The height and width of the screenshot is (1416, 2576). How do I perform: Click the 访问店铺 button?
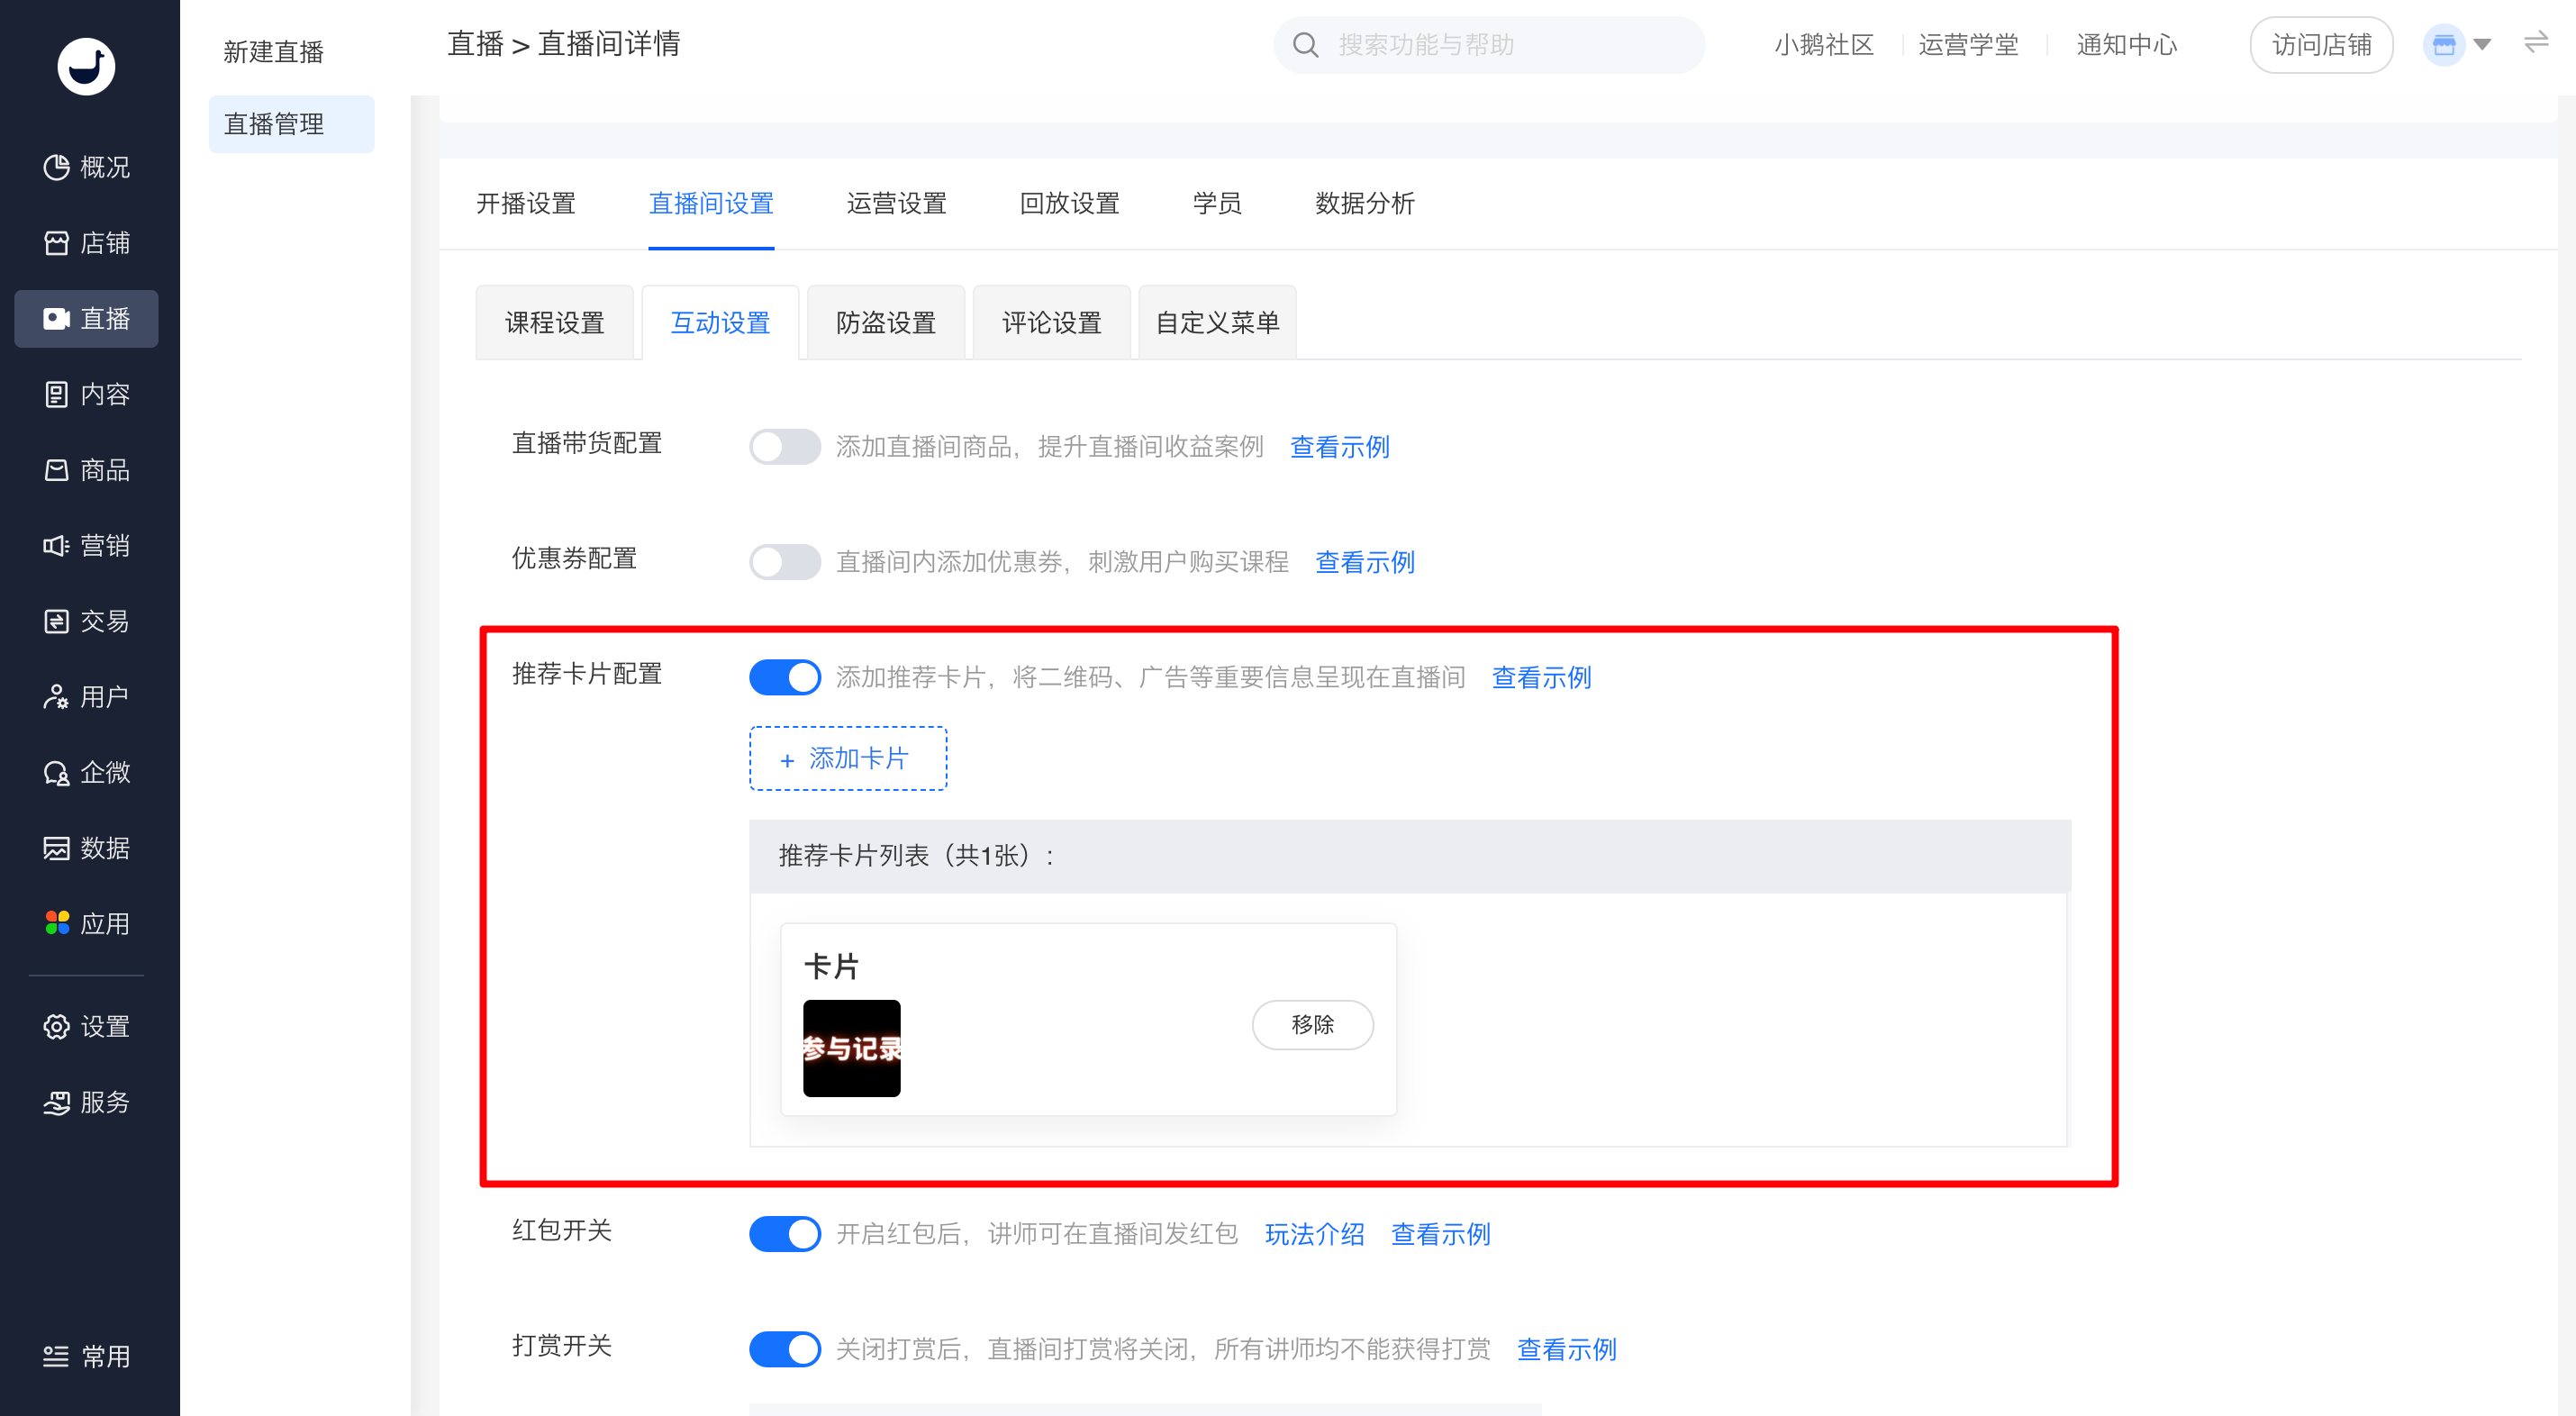tap(2321, 45)
